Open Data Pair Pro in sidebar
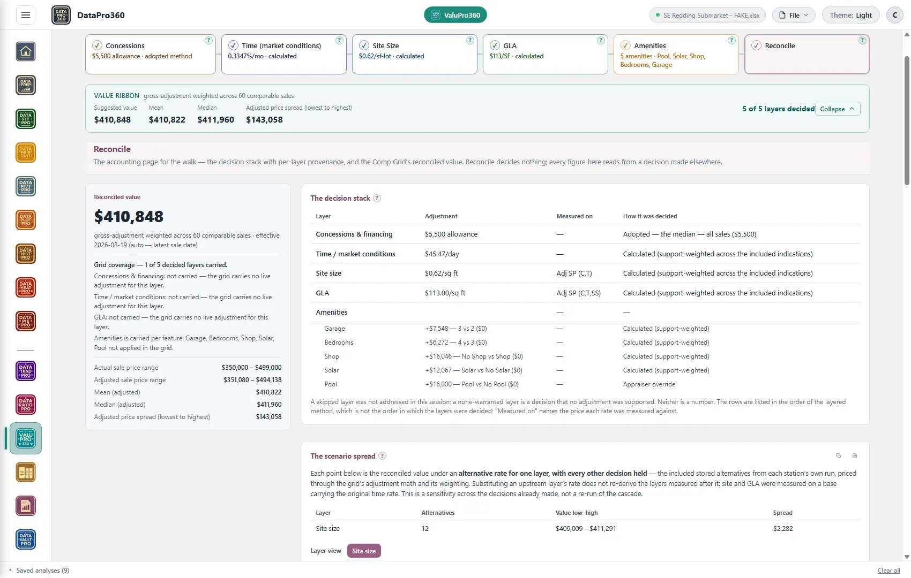The width and height of the screenshot is (911, 578). point(26,153)
